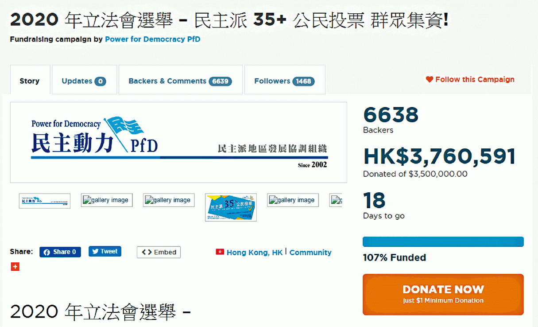Click the blue funding progress bar

coord(443,241)
